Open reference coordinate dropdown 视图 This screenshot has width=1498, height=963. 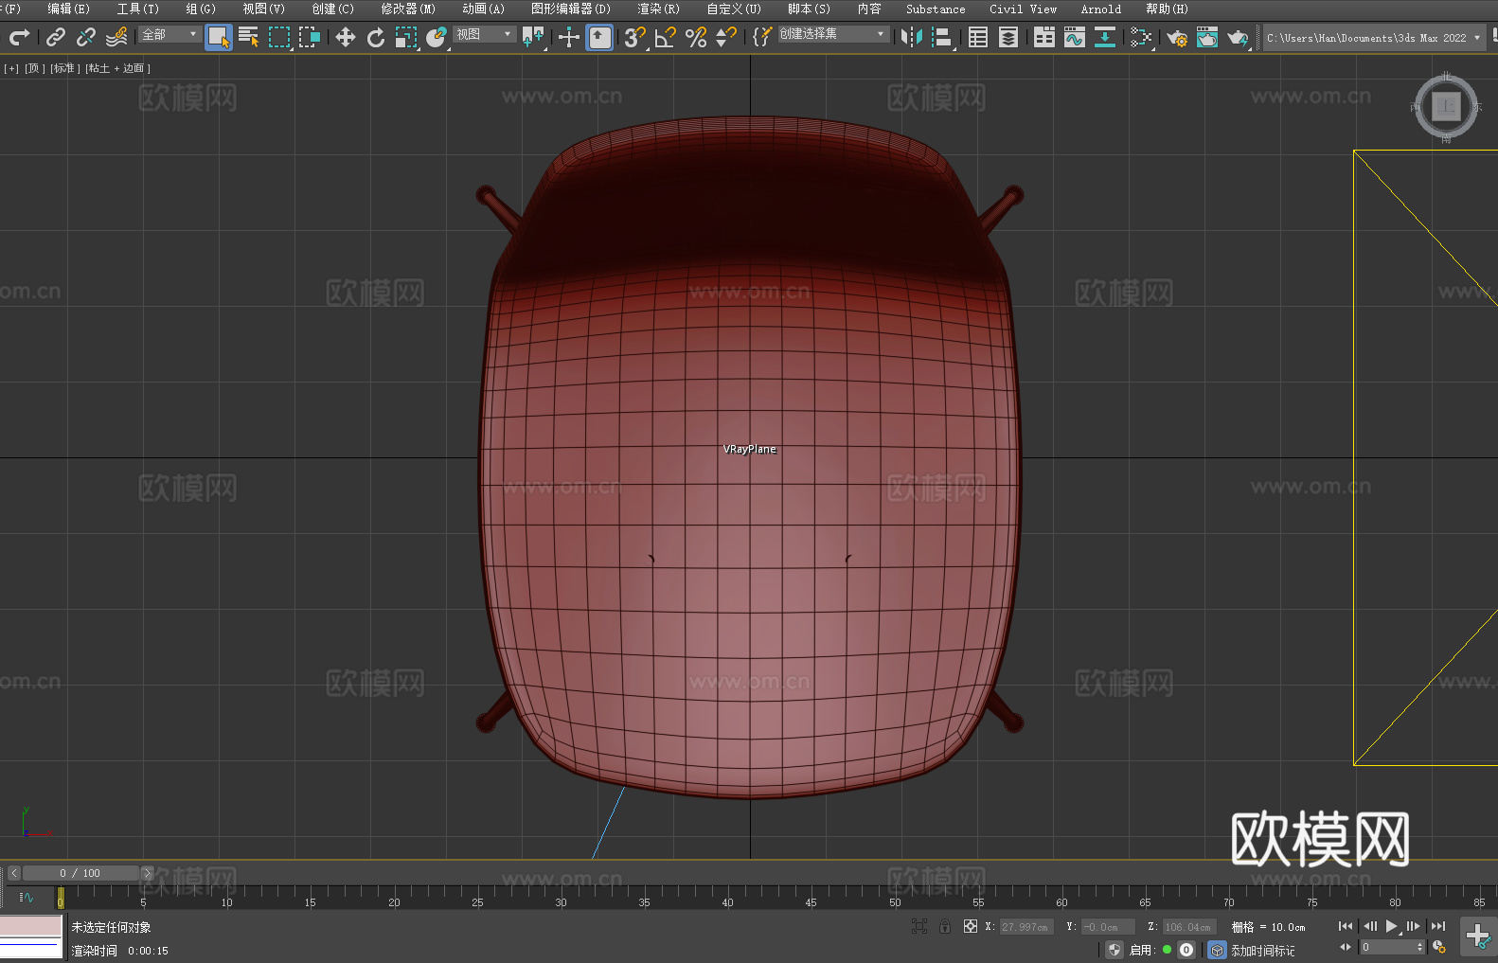point(484,34)
